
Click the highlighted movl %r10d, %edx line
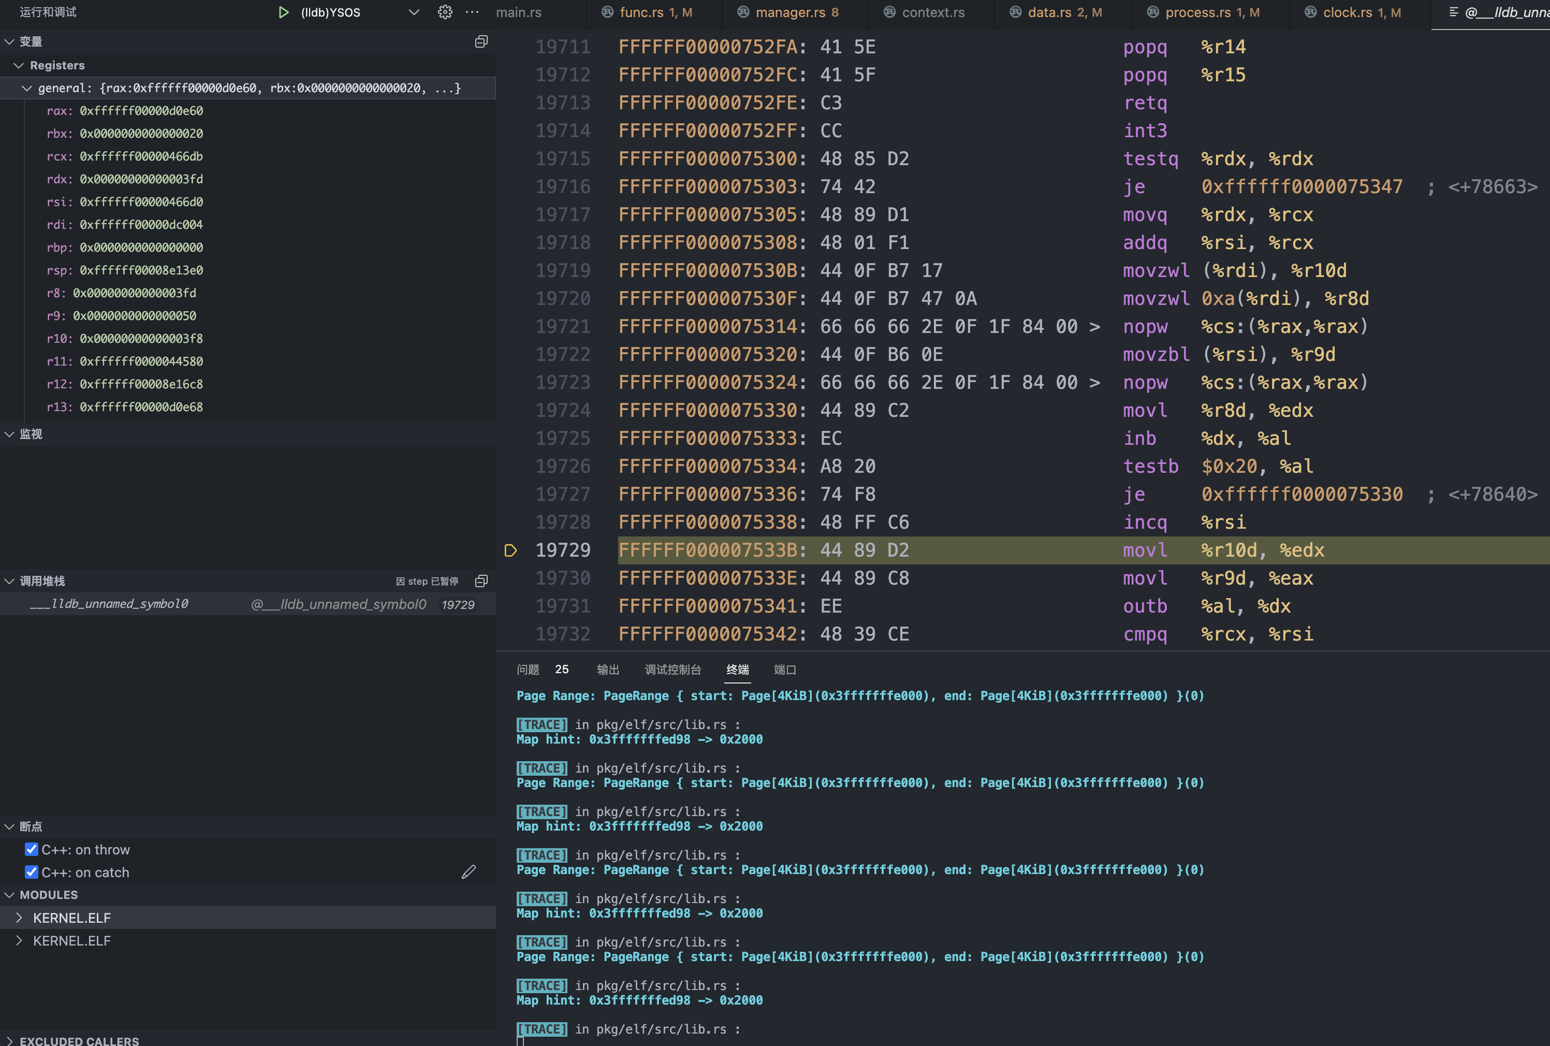coord(1084,550)
